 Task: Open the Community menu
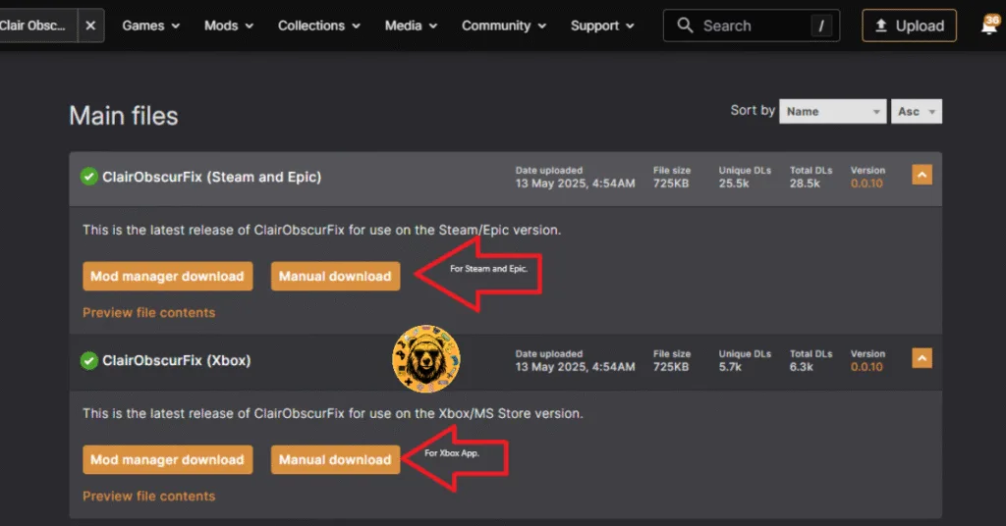(x=504, y=26)
